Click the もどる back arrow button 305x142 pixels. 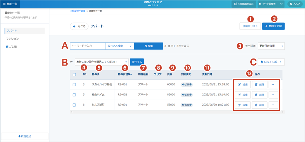pos(79,26)
